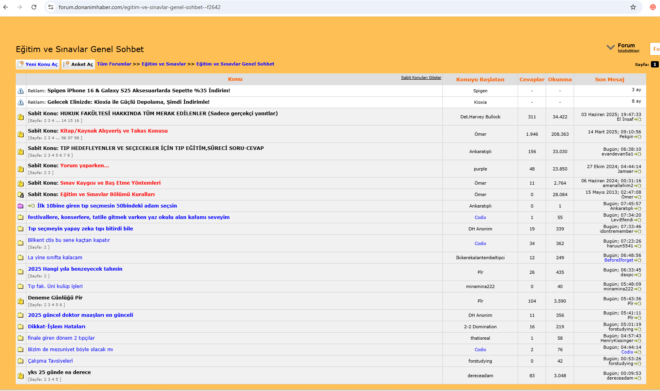Open Bilkent ctis bu sene topic
The width and height of the screenshot is (660, 391).
pyautogui.click(x=69, y=240)
